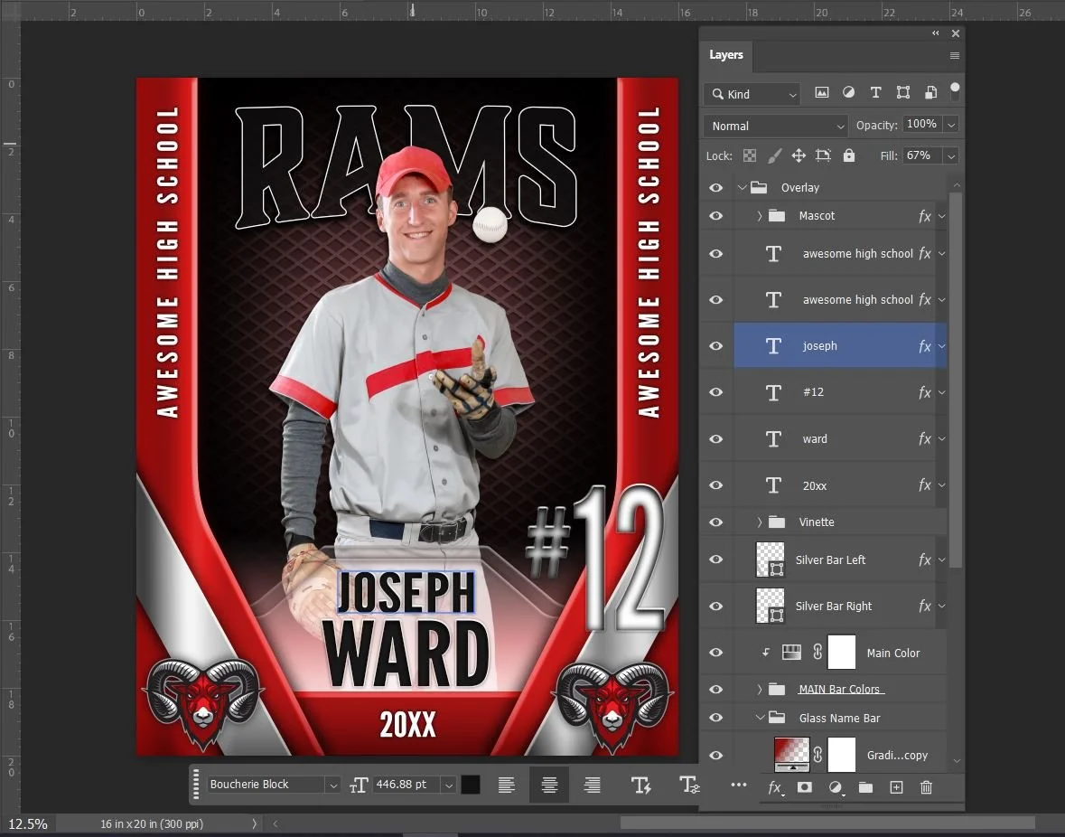This screenshot has width=1065, height=837.
Task: Switch to the Layers tab
Action: [x=726, y=55]
